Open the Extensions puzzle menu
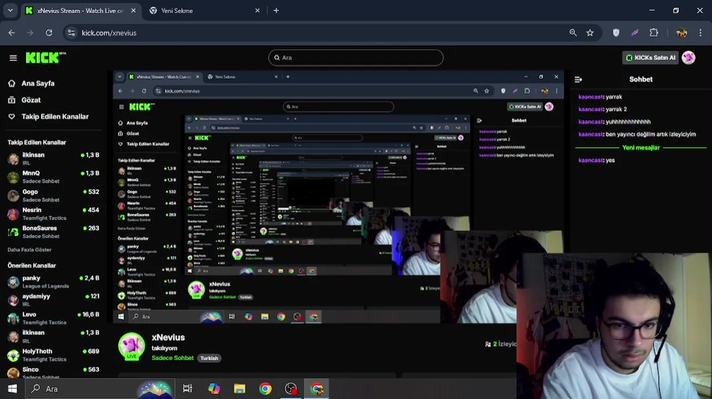The width and height of the screenshot is (712, 399). coord(654,33)
